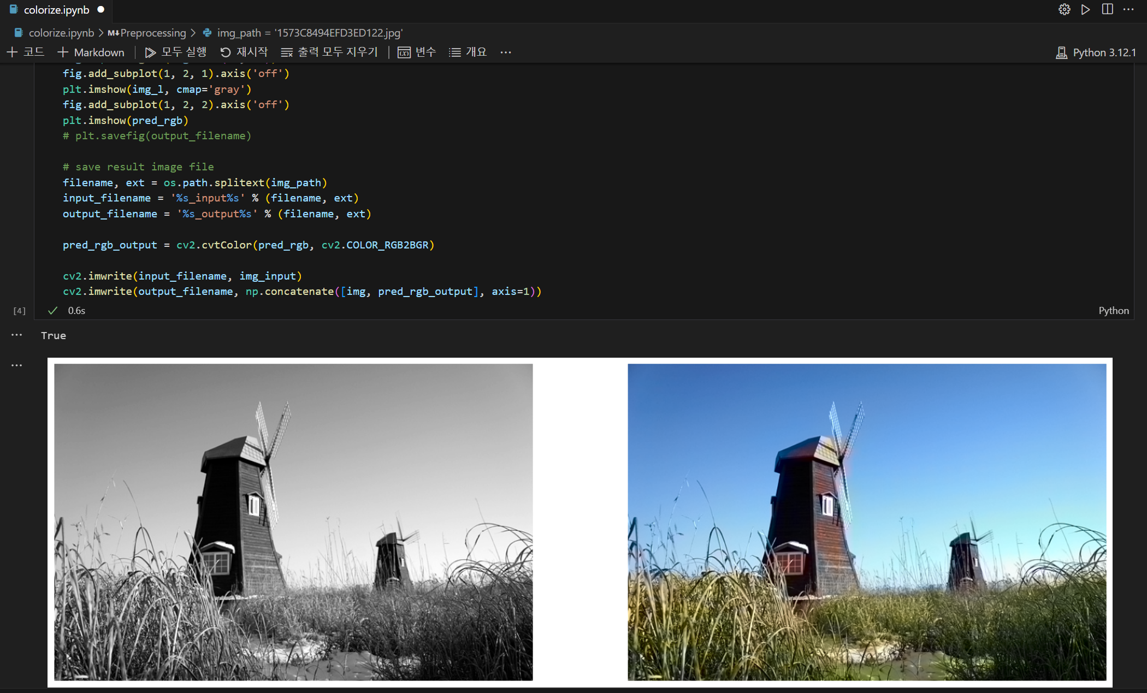Image resolution: width=1147 pixels, height=693 pixels.
Task: Select the colorize.ipynb editor tab
Action: click(x=56, y=10)
